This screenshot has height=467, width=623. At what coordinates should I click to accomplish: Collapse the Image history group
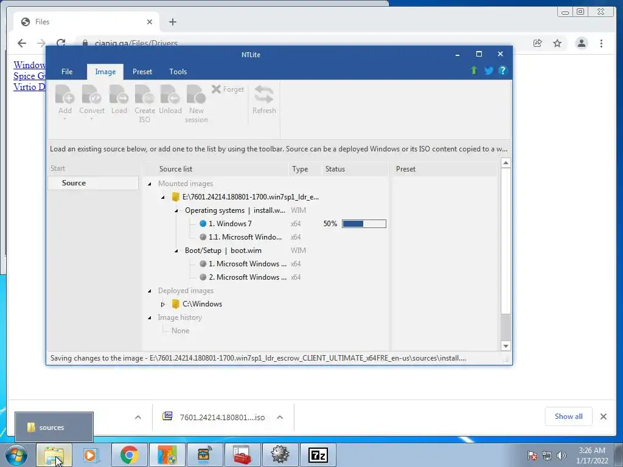tap(150, 317)
